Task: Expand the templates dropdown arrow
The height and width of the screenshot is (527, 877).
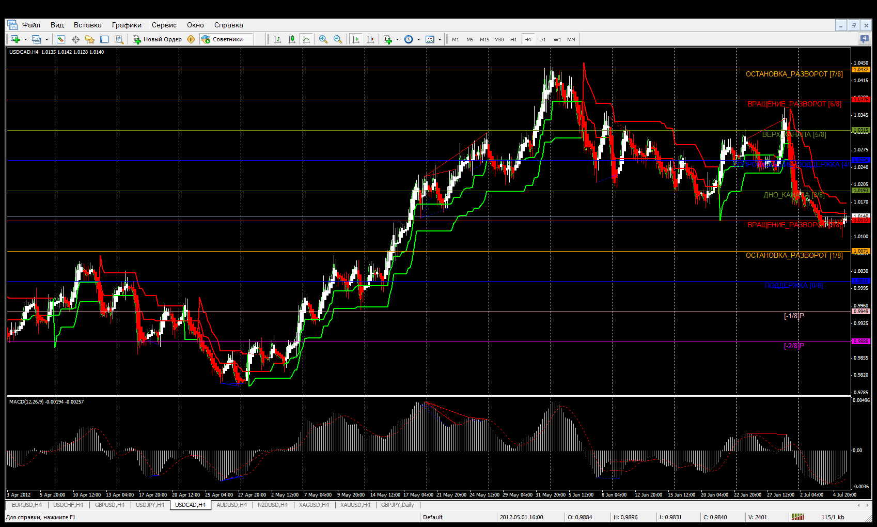Action: point(440,39)
